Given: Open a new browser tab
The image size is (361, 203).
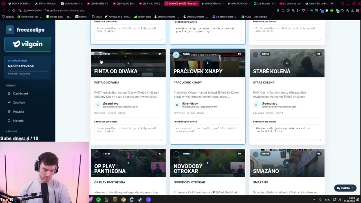Looking at the screenshot, I should pyautogui.click(x=332, y=4).
